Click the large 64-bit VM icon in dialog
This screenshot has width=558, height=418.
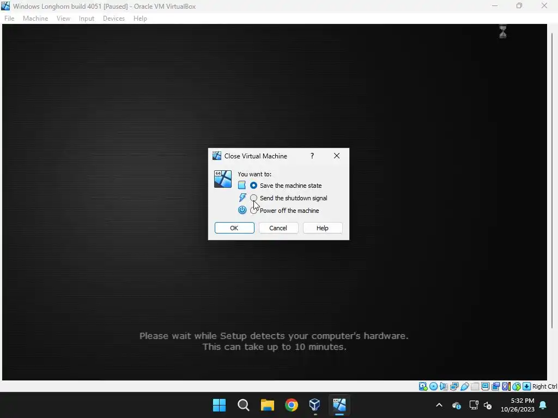coord(223,179)
